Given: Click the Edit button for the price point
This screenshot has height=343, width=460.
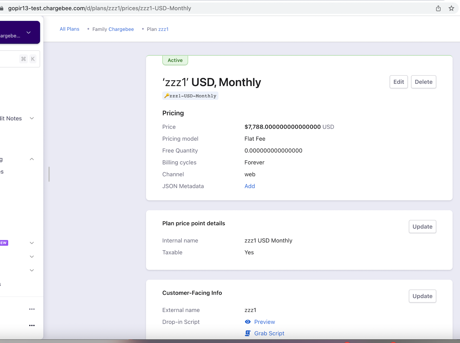Looking at the screenshot, I should click(398, 82).
